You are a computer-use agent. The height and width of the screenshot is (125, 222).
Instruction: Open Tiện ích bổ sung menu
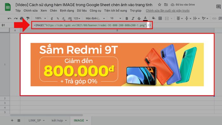(115, 10)
